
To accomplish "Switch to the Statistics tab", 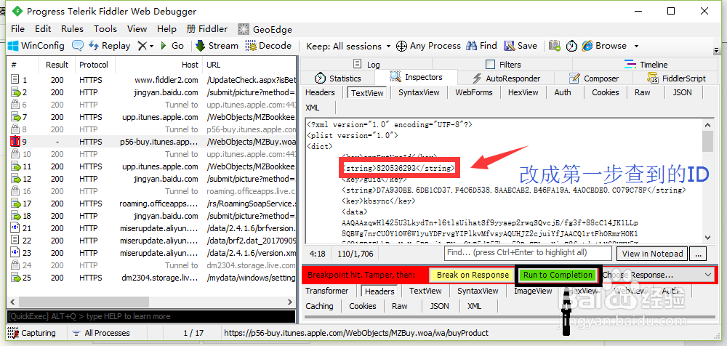I will click(337, 78).
